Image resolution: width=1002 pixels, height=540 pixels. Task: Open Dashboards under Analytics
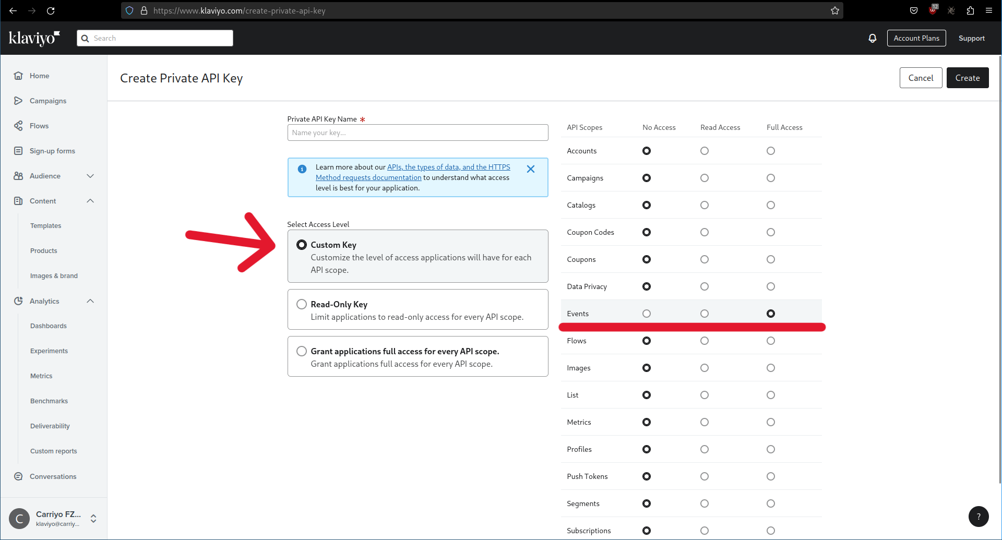point(49,326)
